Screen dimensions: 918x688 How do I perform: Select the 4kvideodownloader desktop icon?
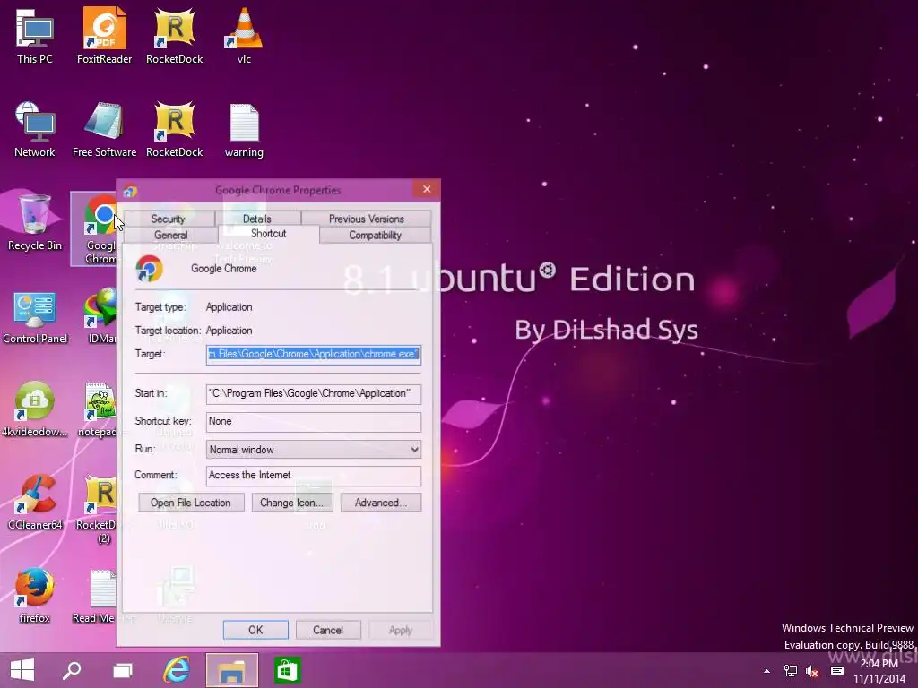[x=35, y=409]
